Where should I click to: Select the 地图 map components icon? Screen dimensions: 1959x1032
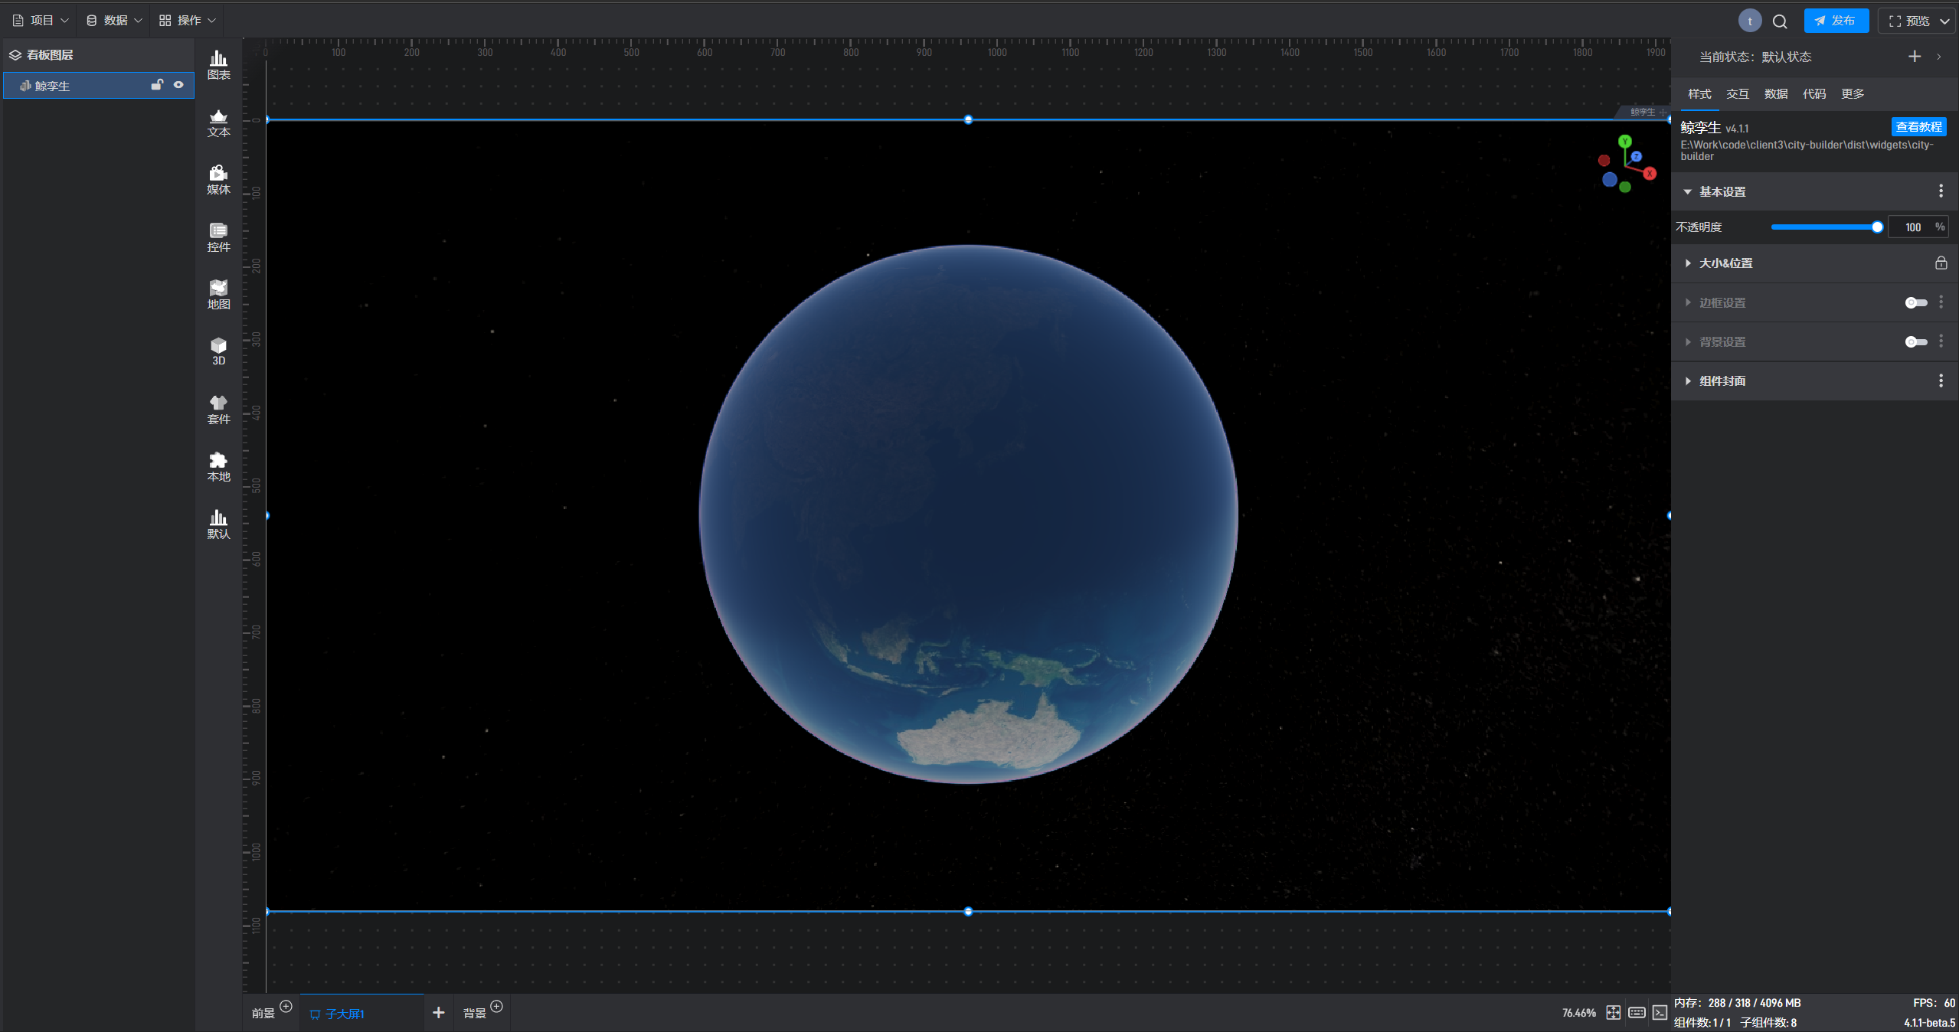tap(218, 295)
